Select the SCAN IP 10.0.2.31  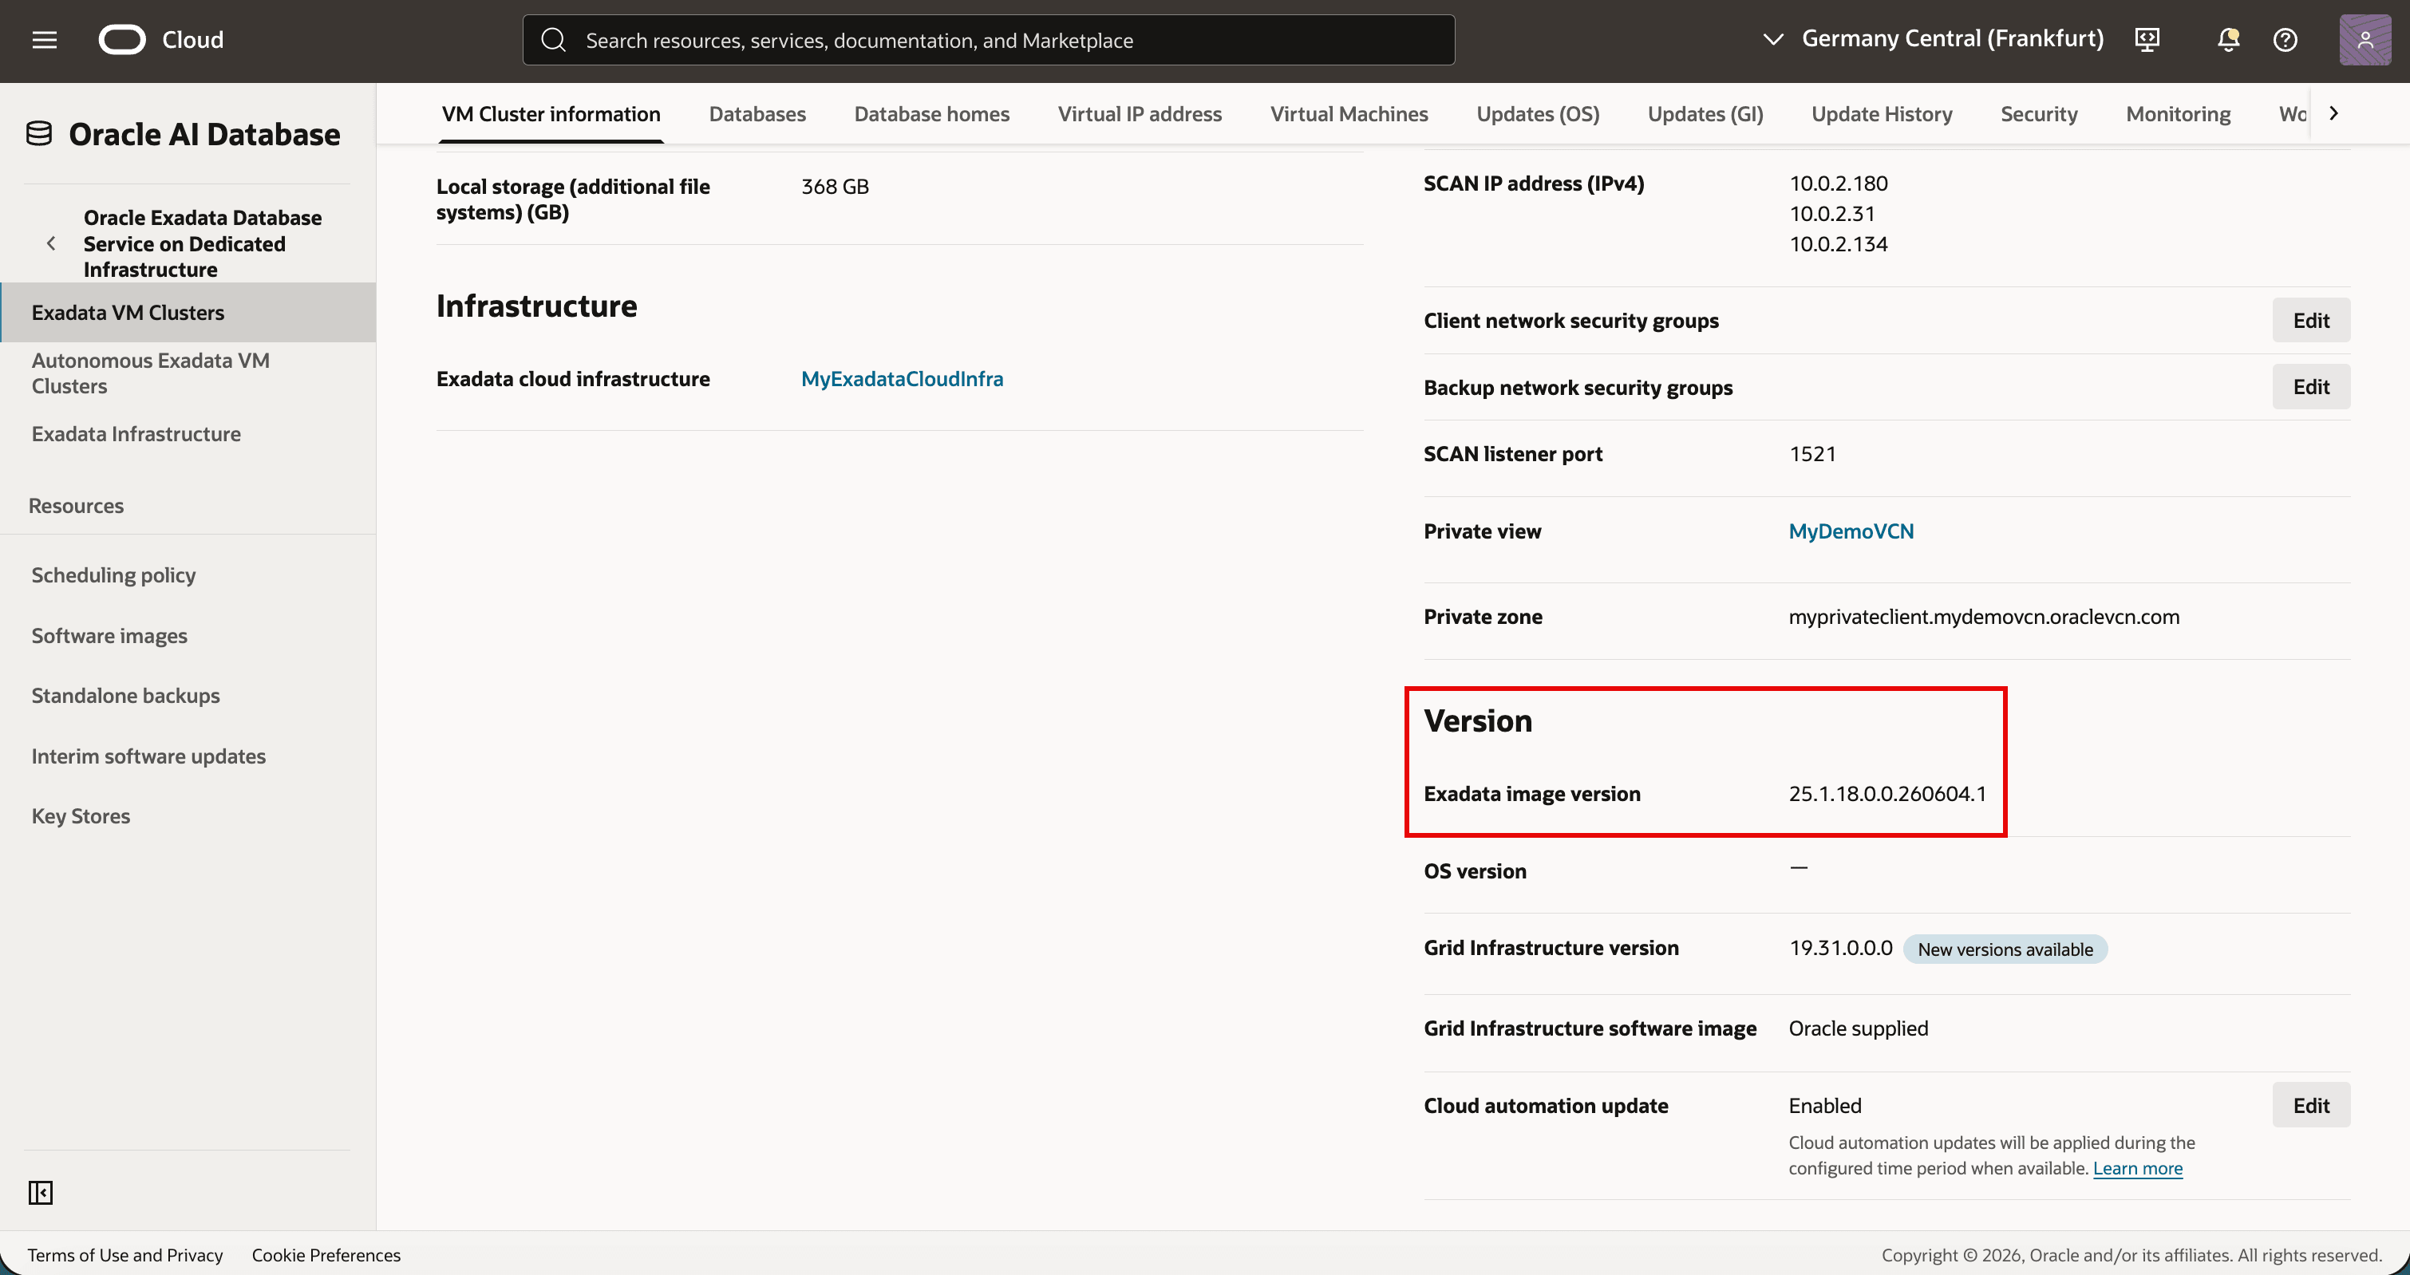[x=1831, y=213]
